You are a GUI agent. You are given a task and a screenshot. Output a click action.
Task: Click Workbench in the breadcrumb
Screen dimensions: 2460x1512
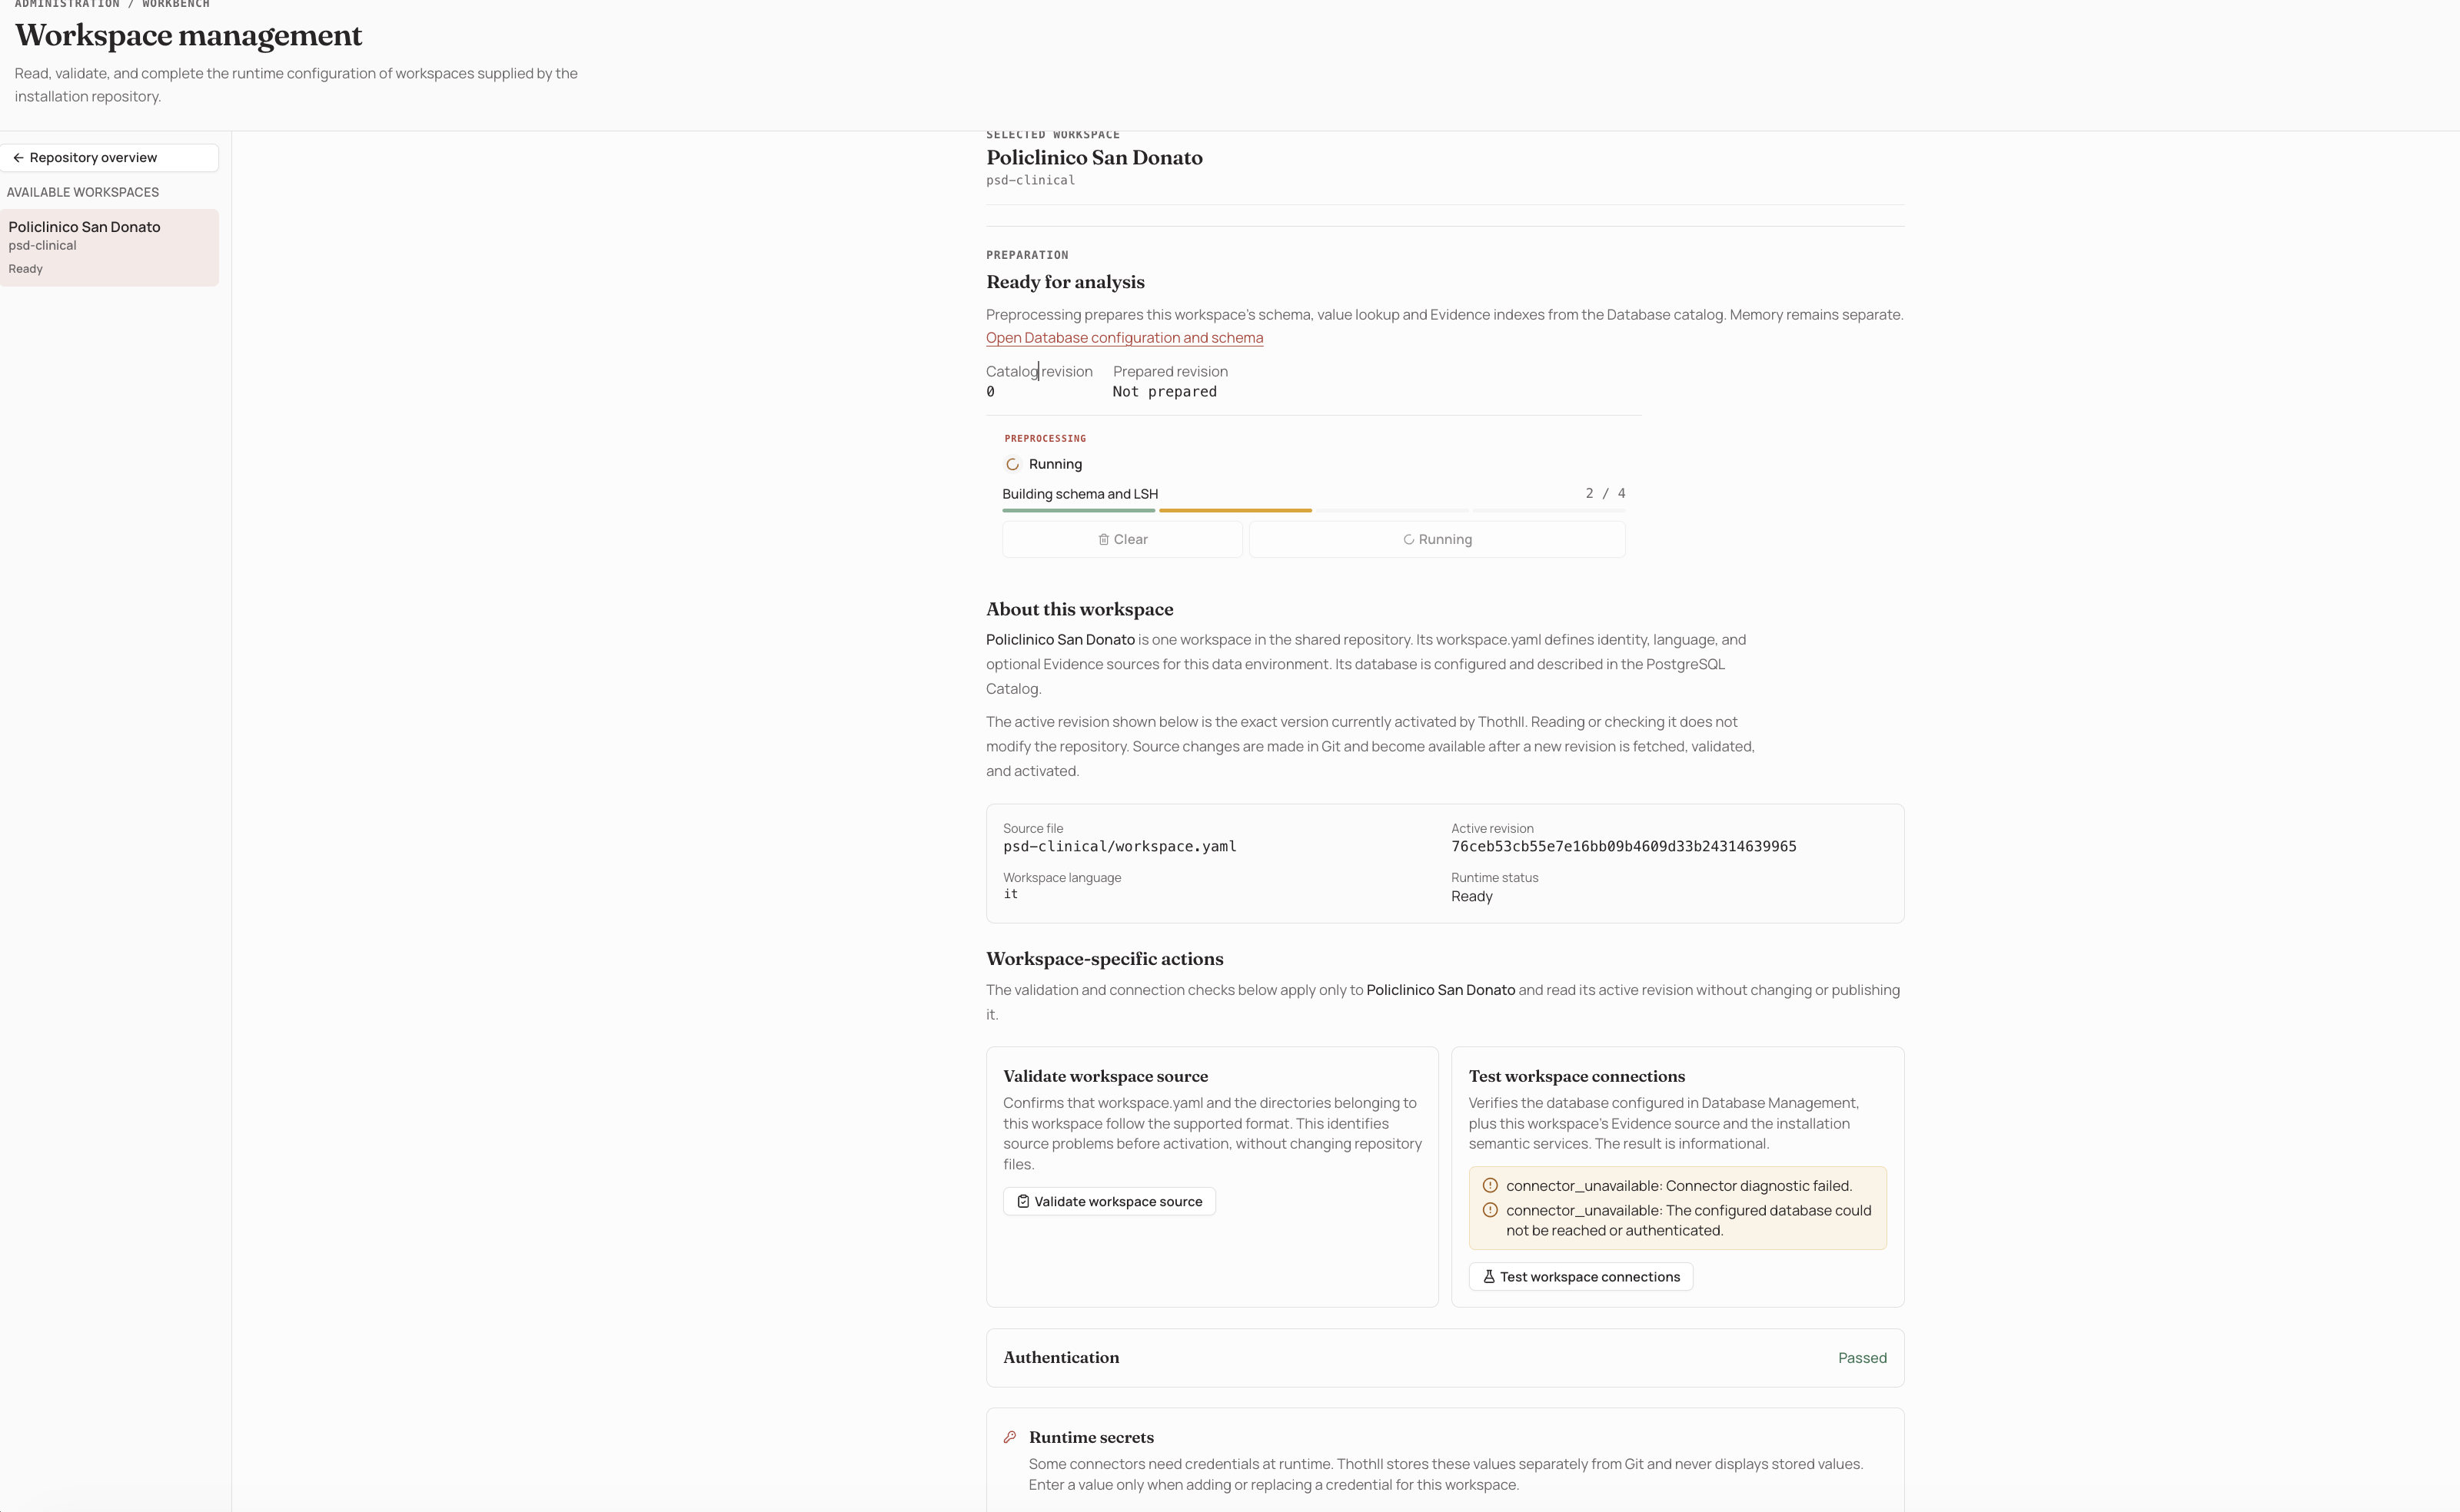click(x=176, y=4)
